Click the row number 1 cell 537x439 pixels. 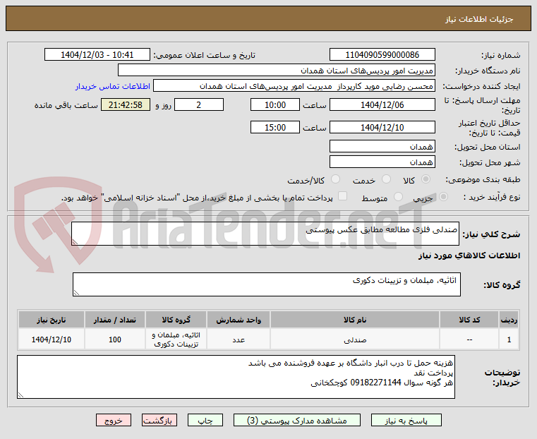coord(509,339)
